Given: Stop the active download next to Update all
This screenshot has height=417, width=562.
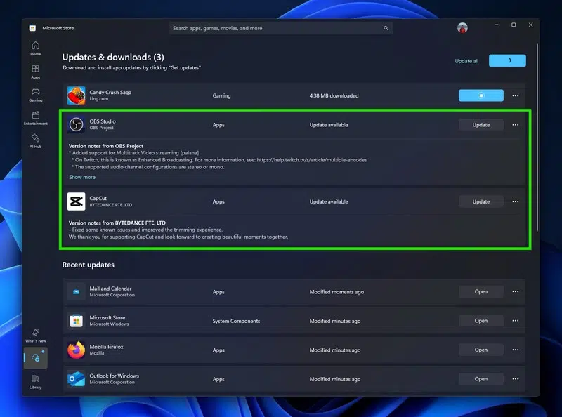Looking at the screenshot, I should [x=507, y=60].
